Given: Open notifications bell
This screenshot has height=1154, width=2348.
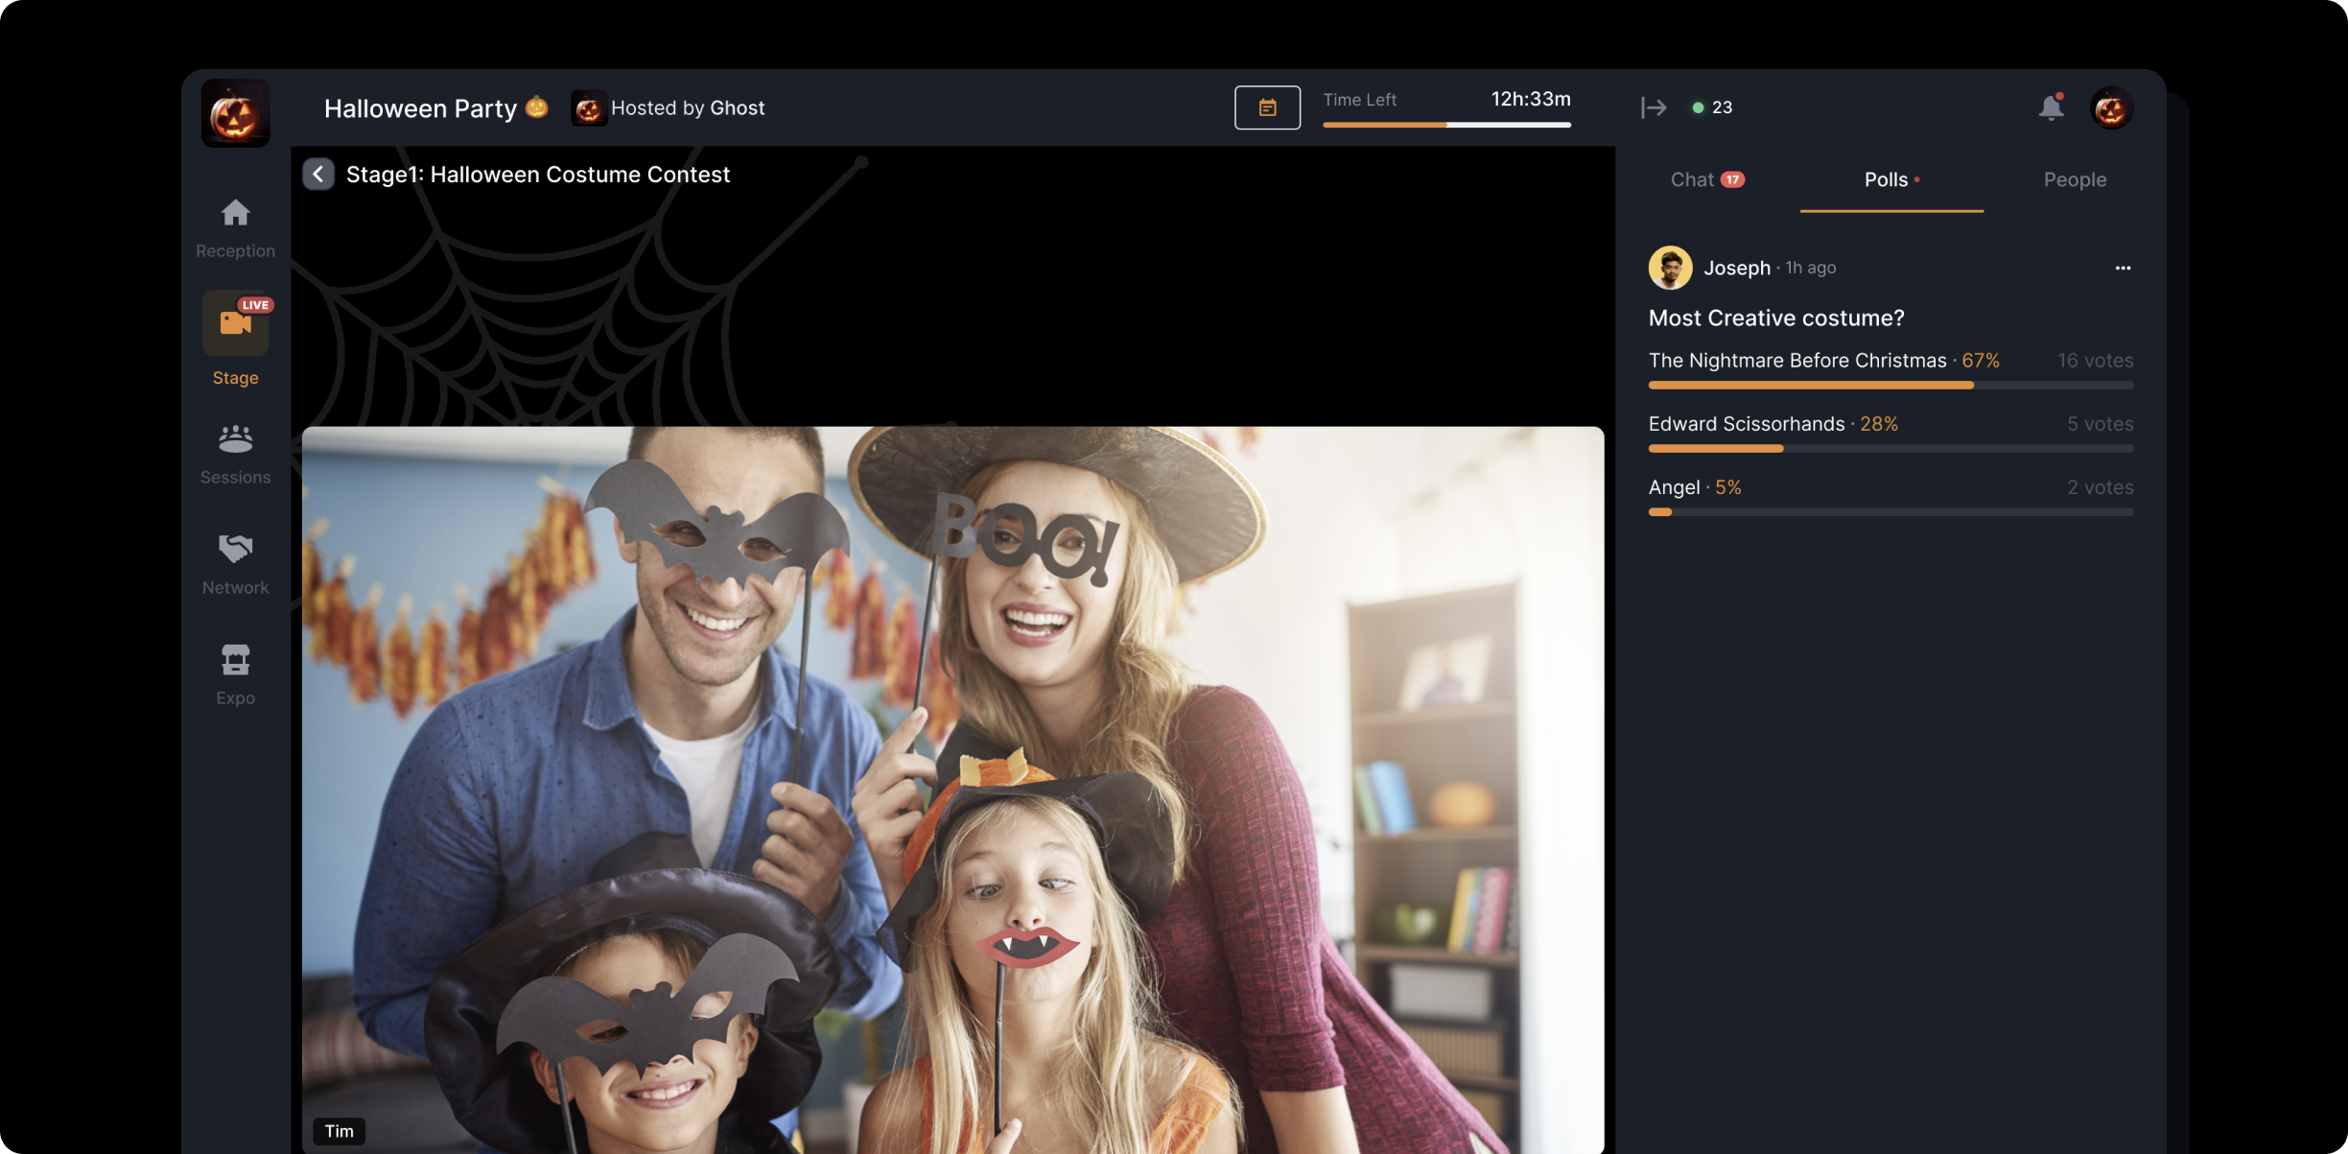Looking at the screenshot, I should tap(2051, 107).
